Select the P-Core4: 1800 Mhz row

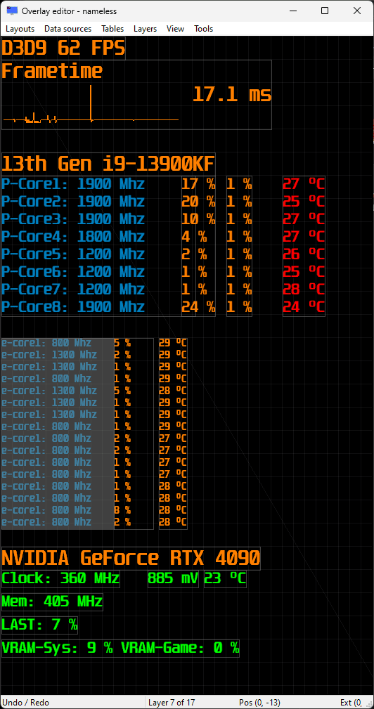73,237
